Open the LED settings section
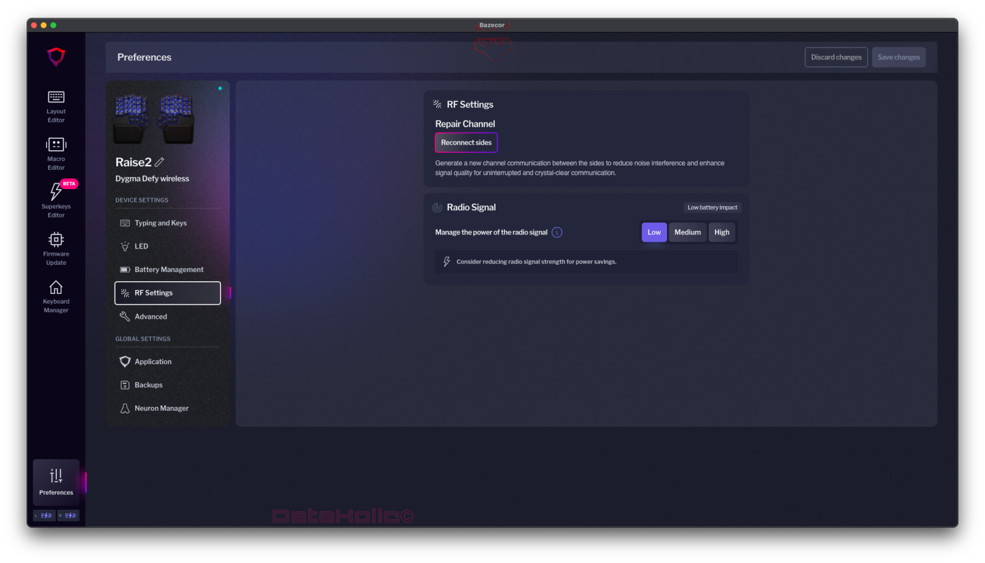Image resolution: width=985 pixels, height=563 pixels. [x=141, y=246]
